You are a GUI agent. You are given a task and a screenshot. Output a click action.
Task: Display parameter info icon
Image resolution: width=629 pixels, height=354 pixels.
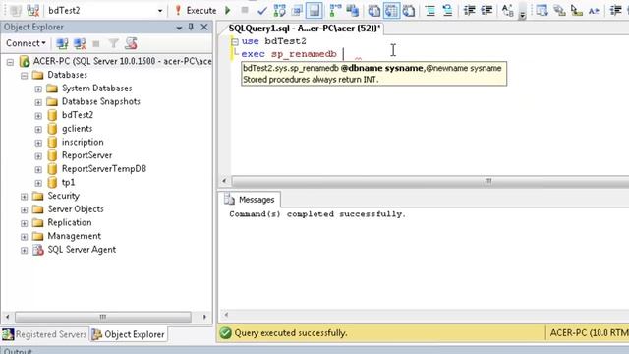click(x=559, y=11)
